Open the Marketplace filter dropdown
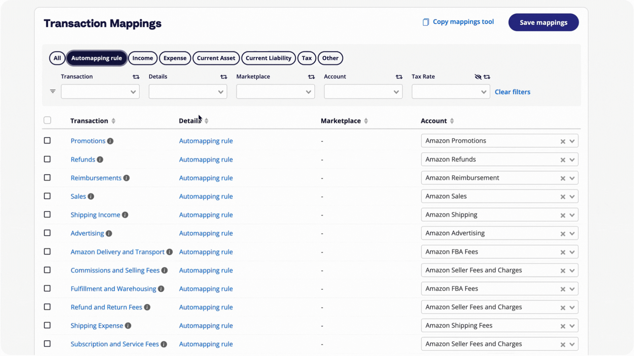The width and height of the screenshot is (634, 356). tap(275, 92)
